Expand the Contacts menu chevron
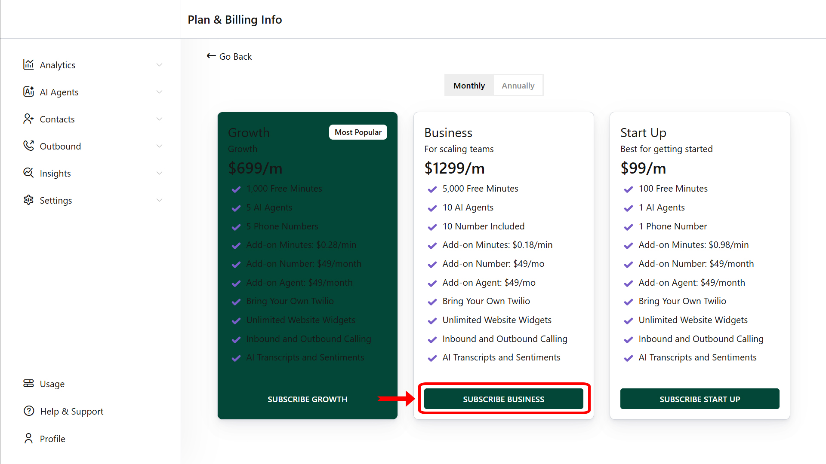This screenshot has width=826, height=464. pos(159,119)
